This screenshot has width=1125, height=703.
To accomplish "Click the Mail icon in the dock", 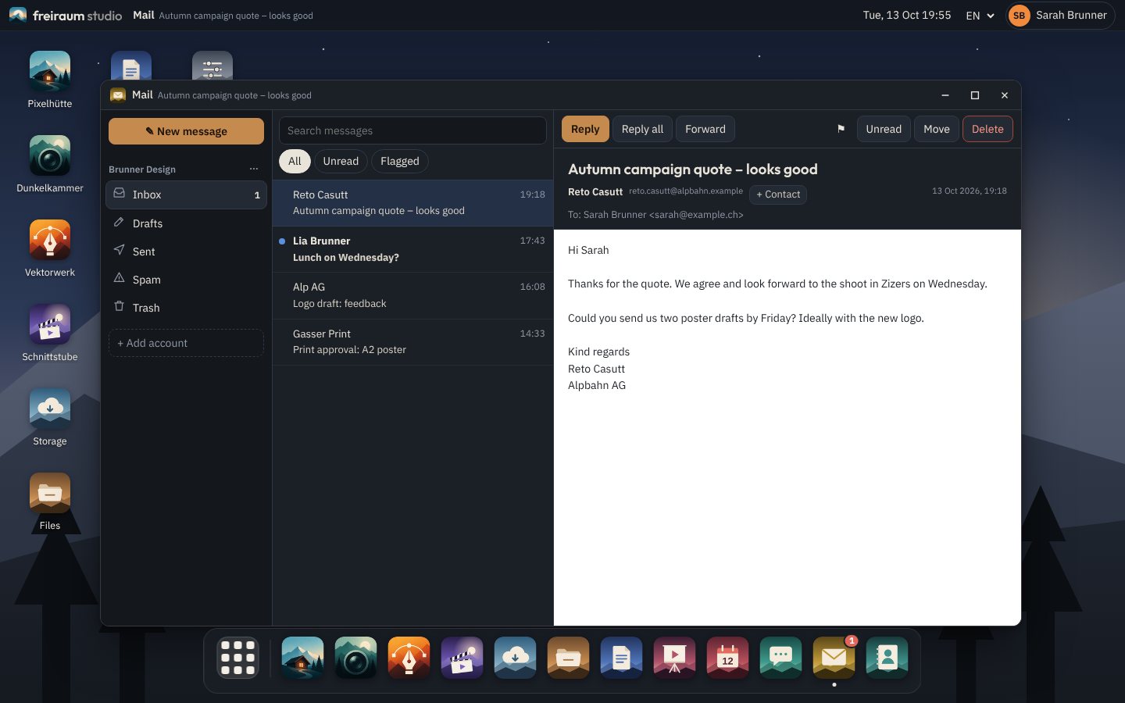I will pyautogui.click(x=834, y=658).
